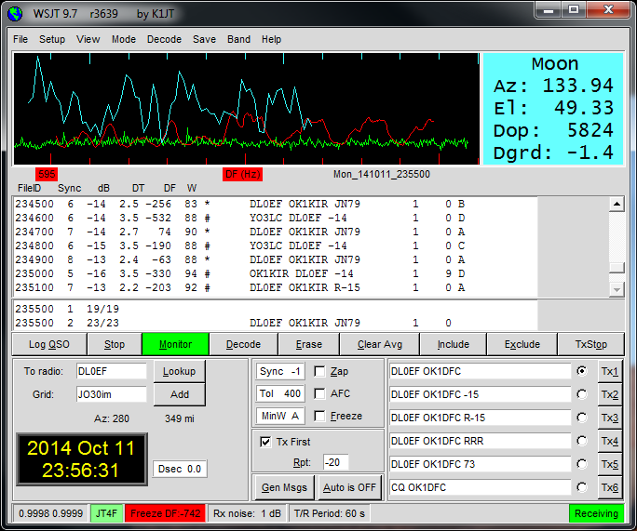
Task: Uncheck the Tx First option
Action: click(266, 442)
